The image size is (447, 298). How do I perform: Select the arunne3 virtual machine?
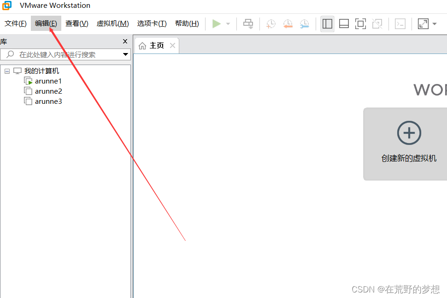48,101
